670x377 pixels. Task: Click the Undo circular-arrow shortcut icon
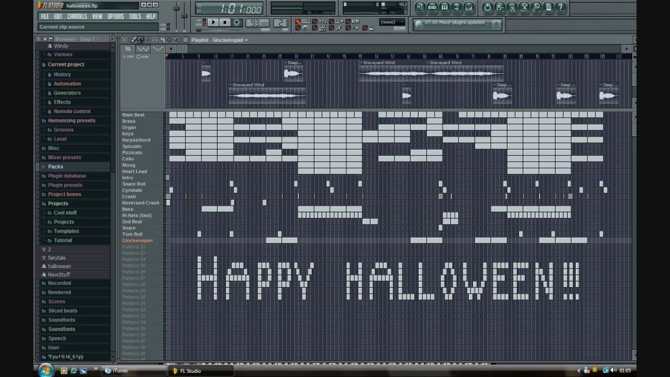(x=487, y=7)
